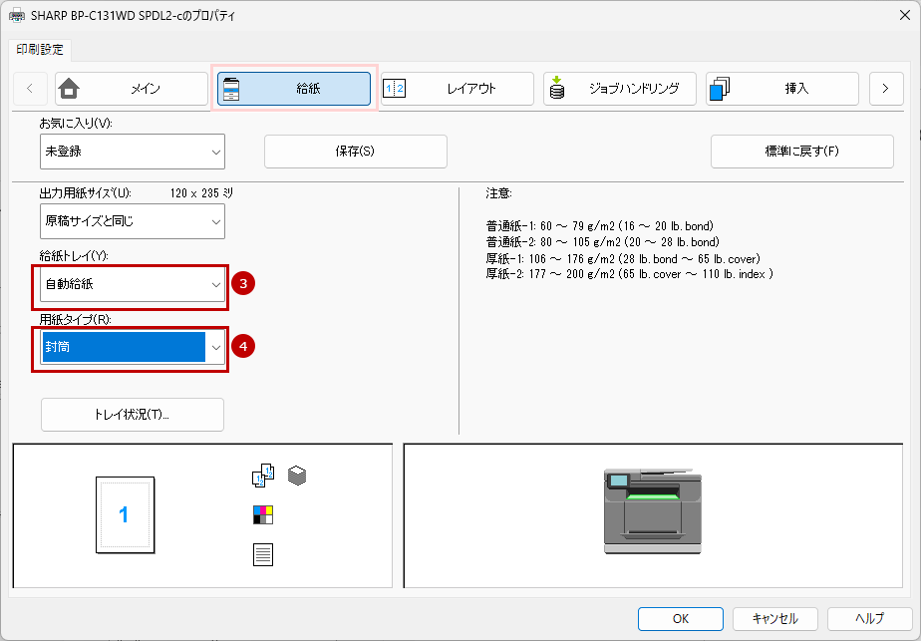
Task: Open the 用紙タイプ dropdown showing 封筒
Action: 132,347
